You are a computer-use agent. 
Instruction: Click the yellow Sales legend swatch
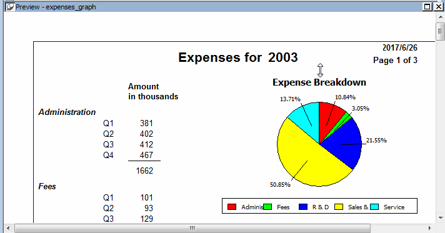pos(339,207)
